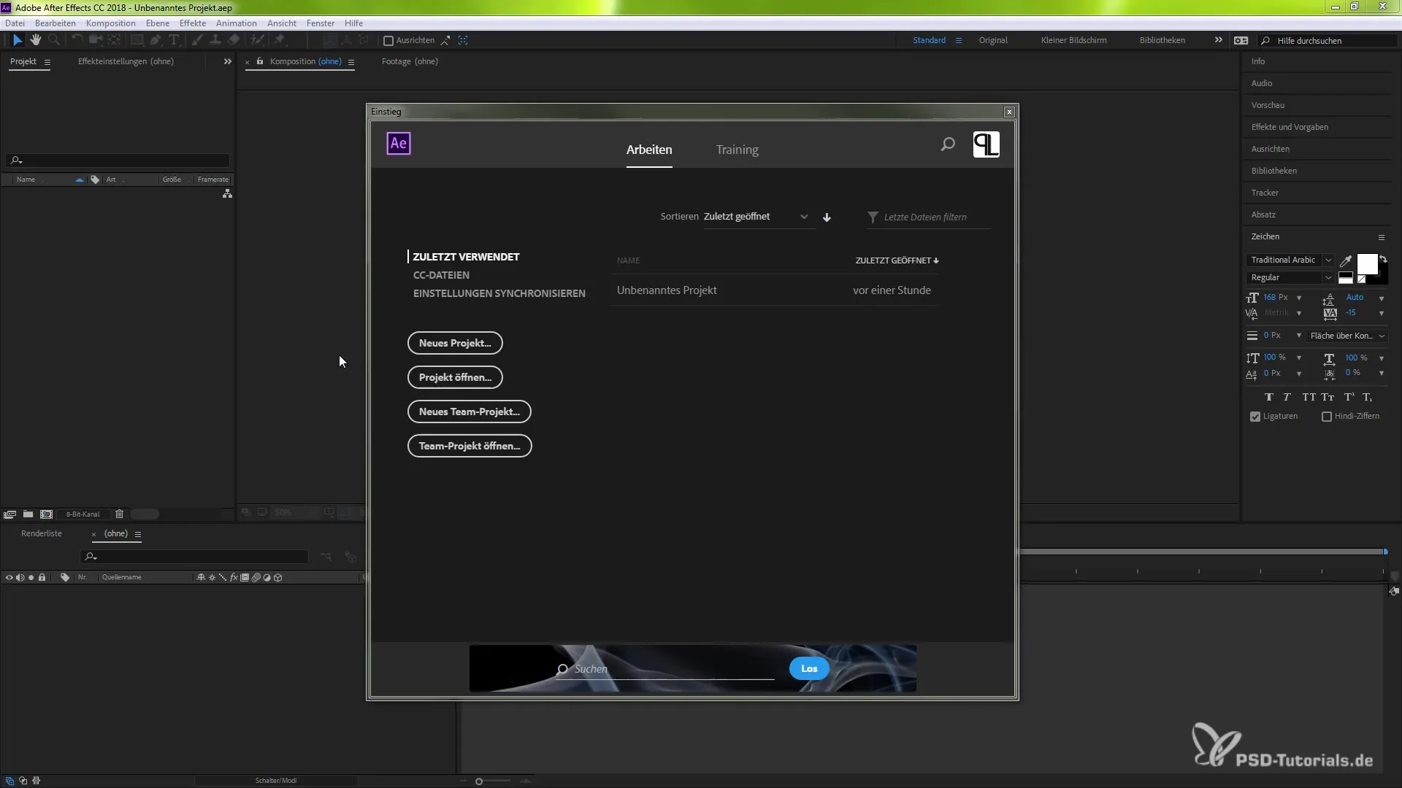Enable the Hindi-Ziffern checkbox
The height and width of the screenshot is (788, 1402).
point(1327,417)
